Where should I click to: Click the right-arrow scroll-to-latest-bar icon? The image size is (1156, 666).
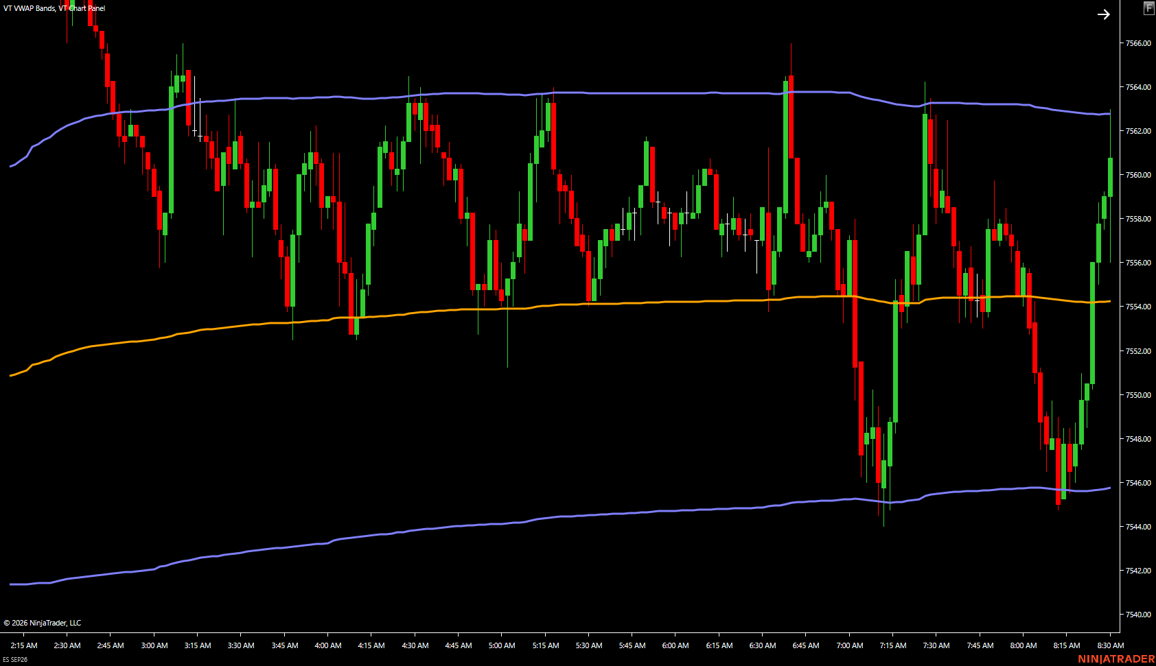coord(1103,14)
